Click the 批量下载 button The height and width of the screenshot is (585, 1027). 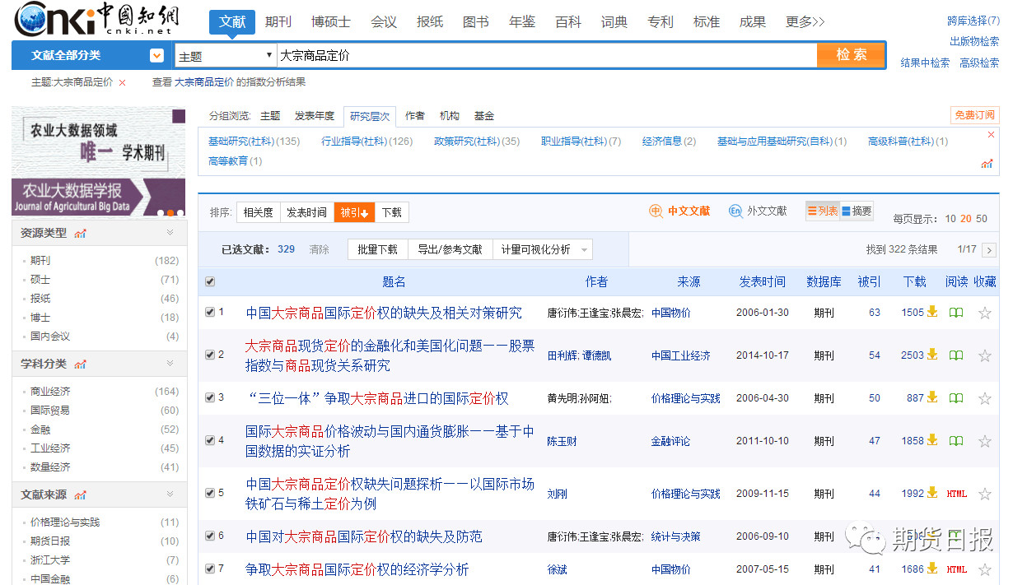point(378,249)
